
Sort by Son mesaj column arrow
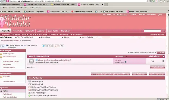click(x=126, y=56)
